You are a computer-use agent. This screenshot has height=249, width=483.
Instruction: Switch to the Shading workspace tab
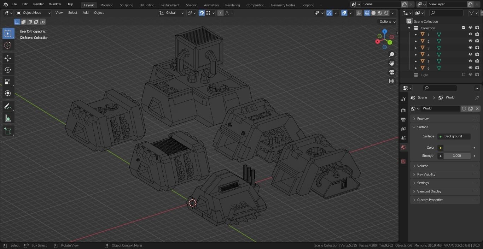click(191, 5)
